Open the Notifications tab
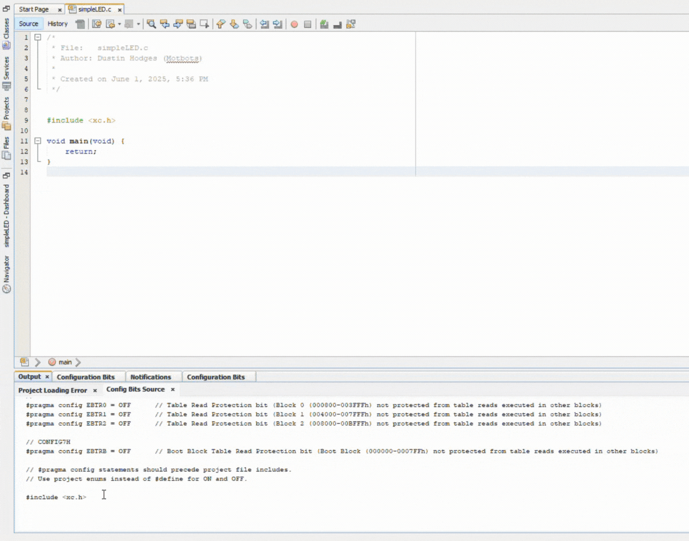689x541 pixels. click(150, 377)
